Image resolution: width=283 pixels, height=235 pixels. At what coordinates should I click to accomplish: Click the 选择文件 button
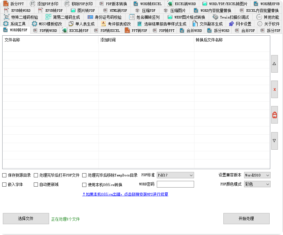tap(26, 218)
